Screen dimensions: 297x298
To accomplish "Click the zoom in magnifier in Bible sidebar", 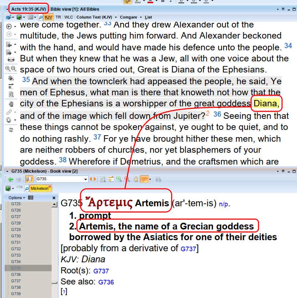I will pyautogui.click(x=8, y=69).
